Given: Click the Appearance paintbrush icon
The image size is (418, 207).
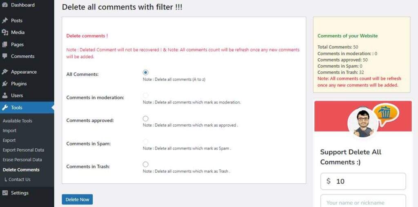Looking at the screenshot, I should pyautogui.click(x=5, y=72).
